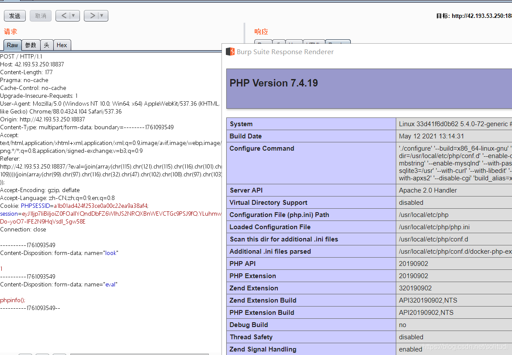The width and height of the screenshot is (512, 355).
Task: Switch to the 头 (Headers) request tab
Action: click(47, 45)
